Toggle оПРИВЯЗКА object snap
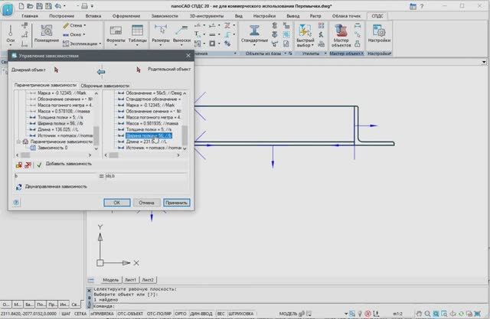 (x=102, y=314)
